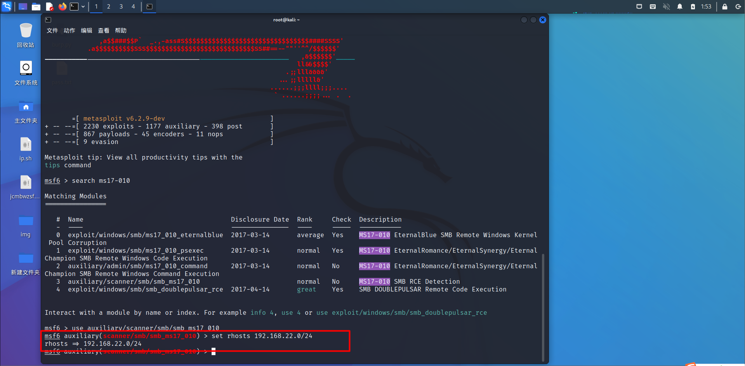Click the terminal window icon in titlebar

[x=48, y=20]
